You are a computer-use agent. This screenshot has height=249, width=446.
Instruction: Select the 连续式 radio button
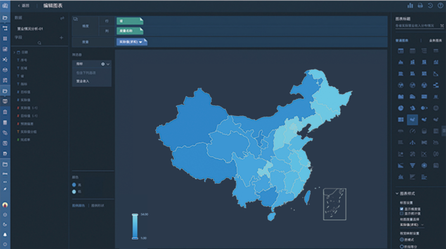click(401, 239)
